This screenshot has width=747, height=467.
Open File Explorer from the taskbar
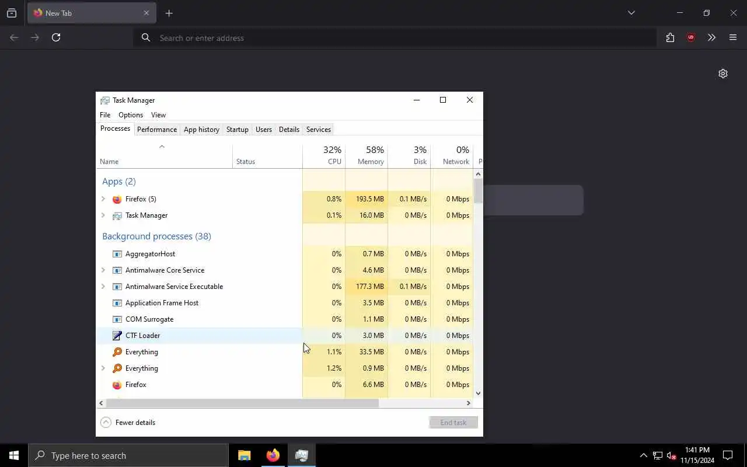click(x=245, y=455)
